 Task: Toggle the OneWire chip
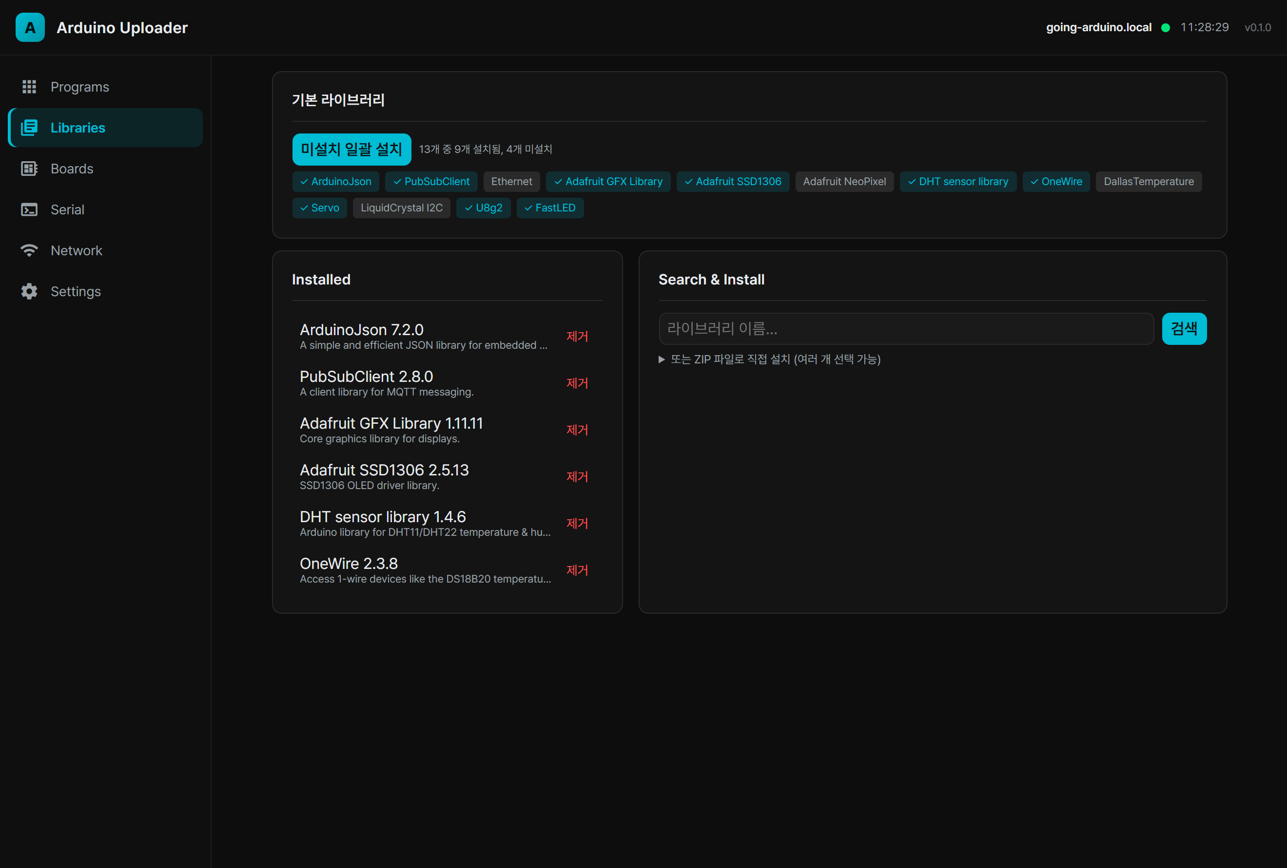pos(1056,182)
